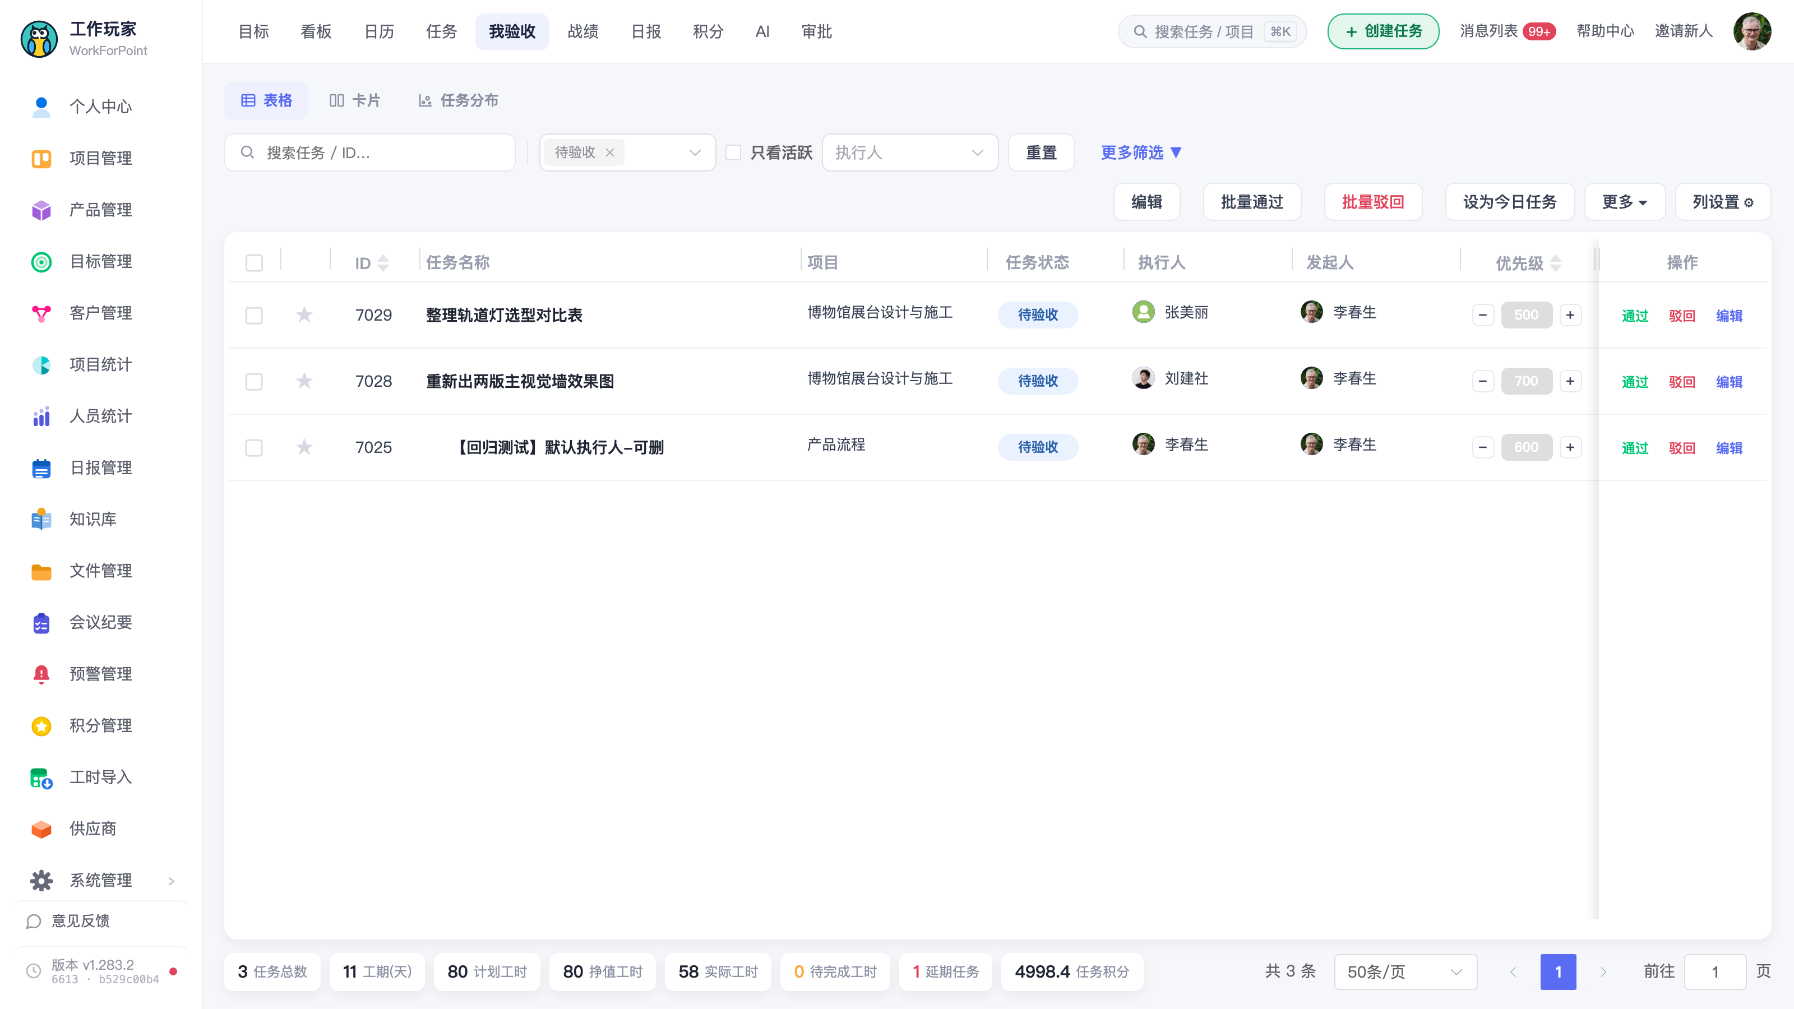Viewport: 1794px width, 1009px height.
Task: Open 个人中心 sidebar icon
Action: [x=41, y=107]
